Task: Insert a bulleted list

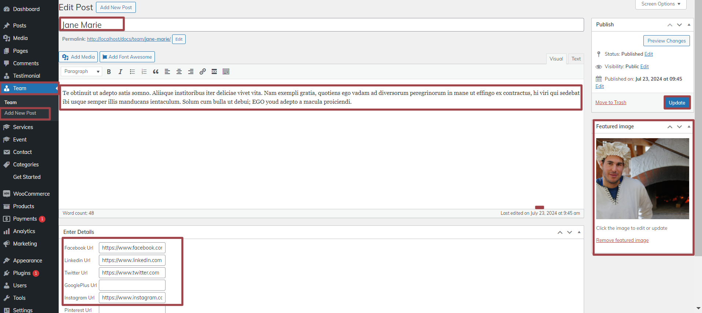Action: coord(132,71)
